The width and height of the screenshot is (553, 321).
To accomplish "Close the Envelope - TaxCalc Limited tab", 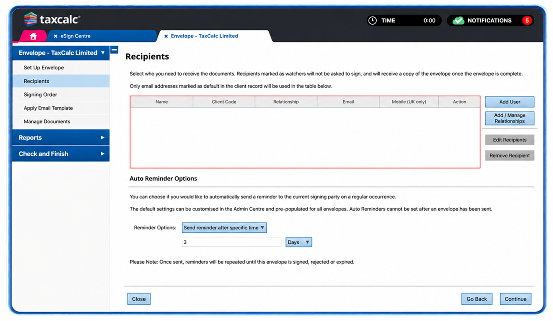I will [x=166, y=36].
